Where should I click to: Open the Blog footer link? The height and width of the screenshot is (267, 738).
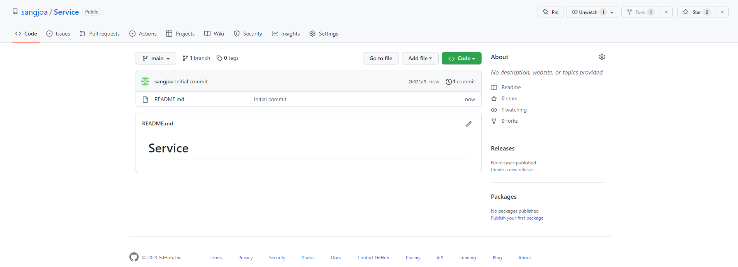point(497,258)
